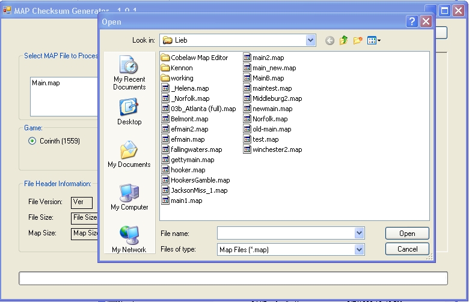The image size is (469, 302).
Task: Click the bottom status text box
Action: (x=233, y=278)
